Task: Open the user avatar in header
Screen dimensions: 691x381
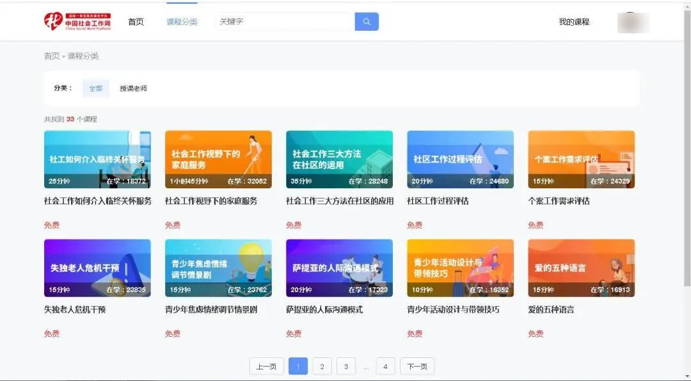Action: (633, 22)
